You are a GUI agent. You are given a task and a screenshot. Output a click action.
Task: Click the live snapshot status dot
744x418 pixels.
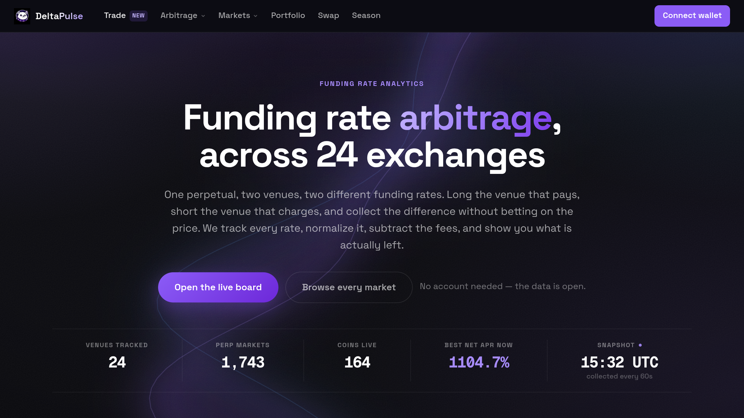[x=640, y=345]
